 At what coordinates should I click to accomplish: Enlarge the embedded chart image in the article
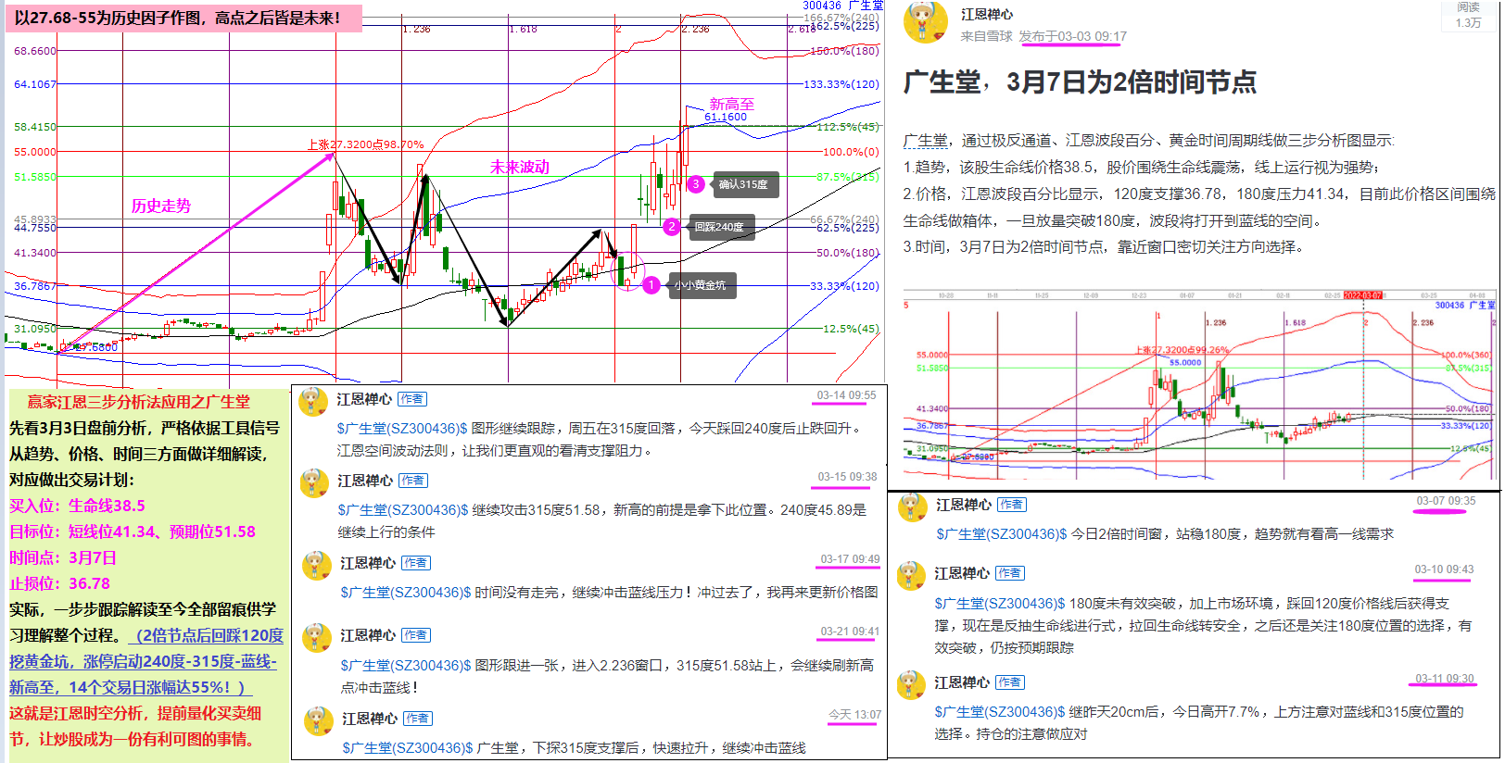[x=1199, y=389]
